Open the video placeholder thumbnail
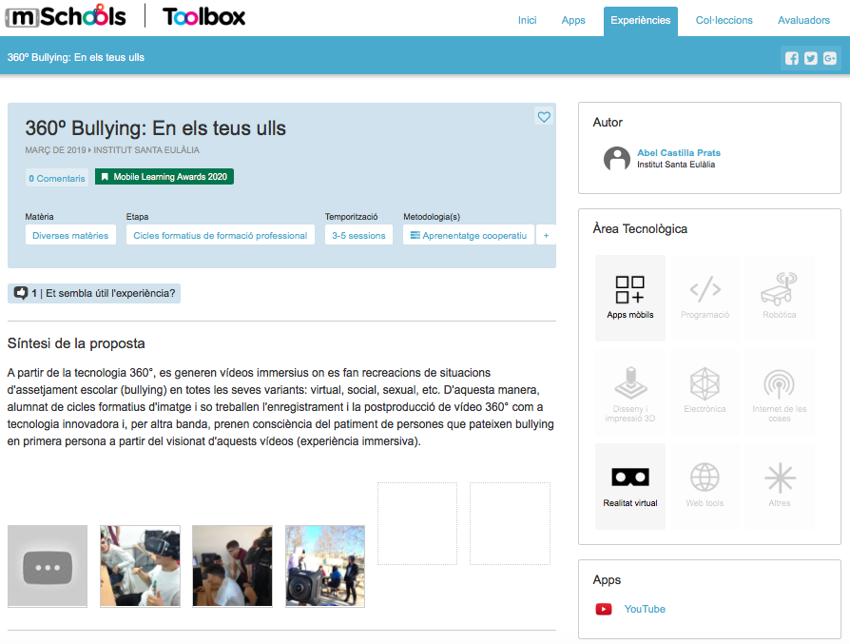Viewport: 850px width, 644px height. (x=48, y=566)
